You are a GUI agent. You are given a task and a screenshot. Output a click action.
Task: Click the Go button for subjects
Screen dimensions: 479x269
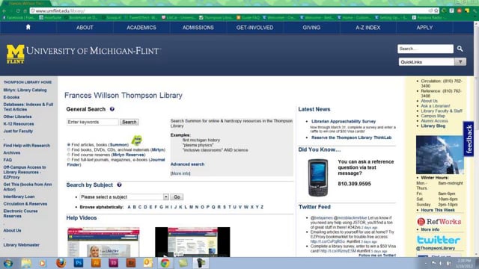(x=177, y=197)
